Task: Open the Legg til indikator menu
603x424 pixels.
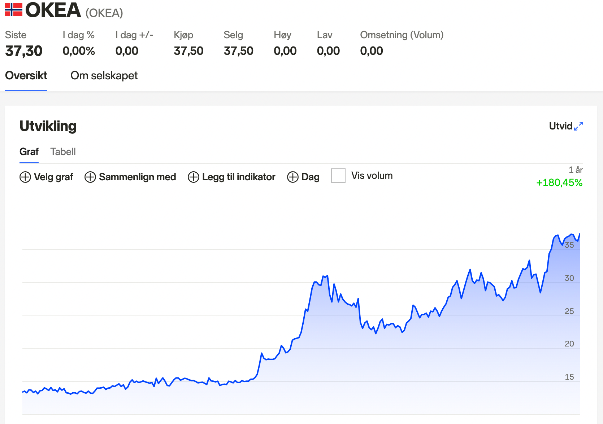Action: 231,177
